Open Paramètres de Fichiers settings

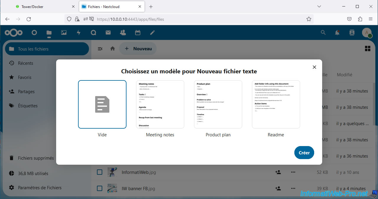point(40,187)
